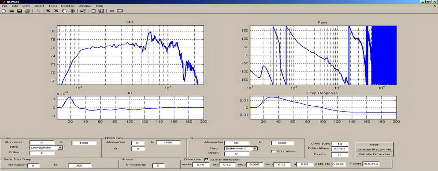Screen dimensions: 438x171
Task: Select the Pan hand tool
Action: [x=64, y=11]
